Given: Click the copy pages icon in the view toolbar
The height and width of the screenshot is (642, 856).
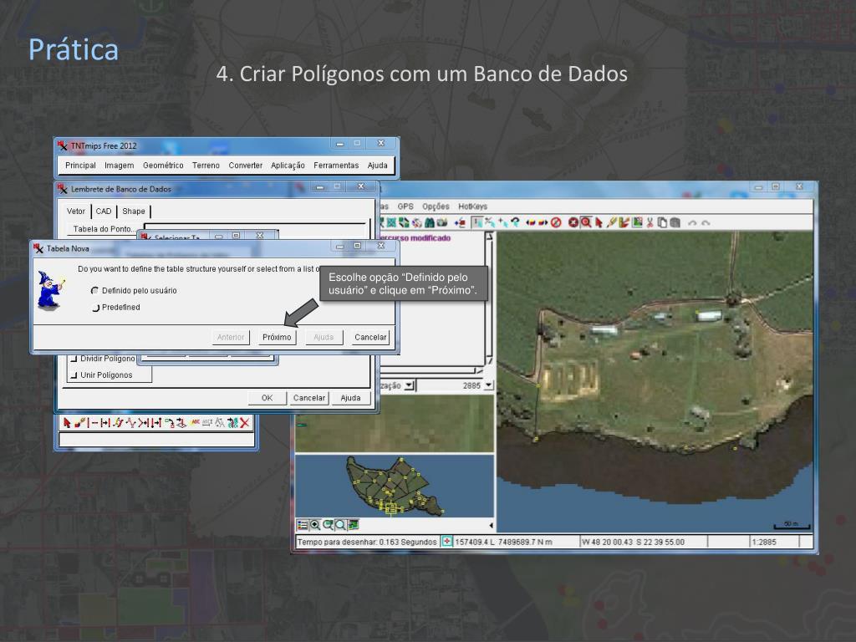Looking at the screenshot, I should coord(662,222).
